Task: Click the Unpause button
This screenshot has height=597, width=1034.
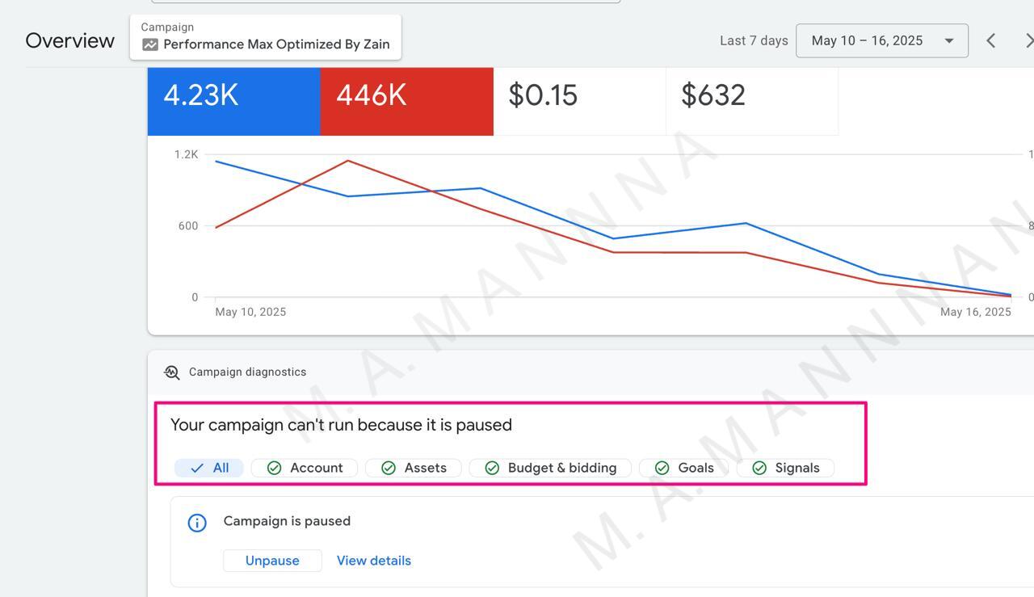Action: [x=272, y=561]
